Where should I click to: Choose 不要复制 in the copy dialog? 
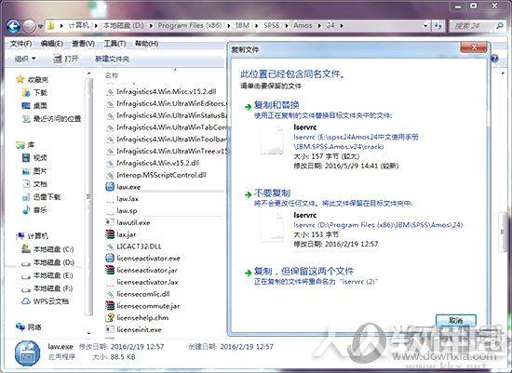[273, 193]
